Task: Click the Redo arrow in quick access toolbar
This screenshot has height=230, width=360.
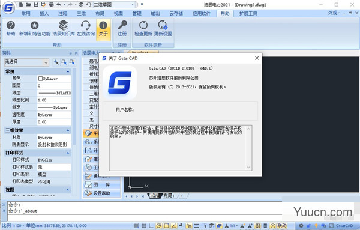Action: 70,4
